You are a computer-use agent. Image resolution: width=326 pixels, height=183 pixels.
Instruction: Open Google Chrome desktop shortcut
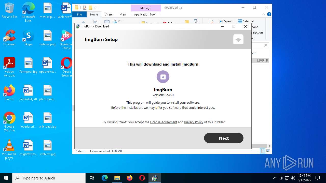tap(9, 122)
